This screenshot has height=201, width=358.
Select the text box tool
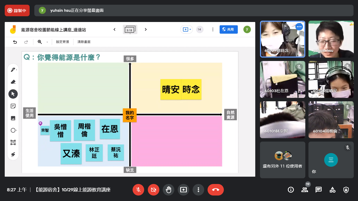pyautogui.click(x=13, y=142)
